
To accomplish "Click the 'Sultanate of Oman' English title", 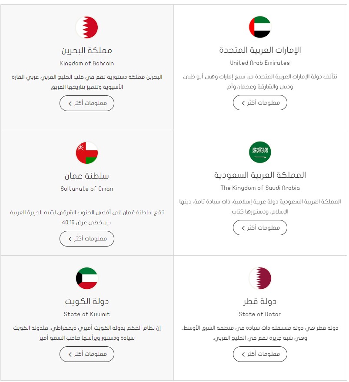I will pyautogui.click(x=87, y=189).
